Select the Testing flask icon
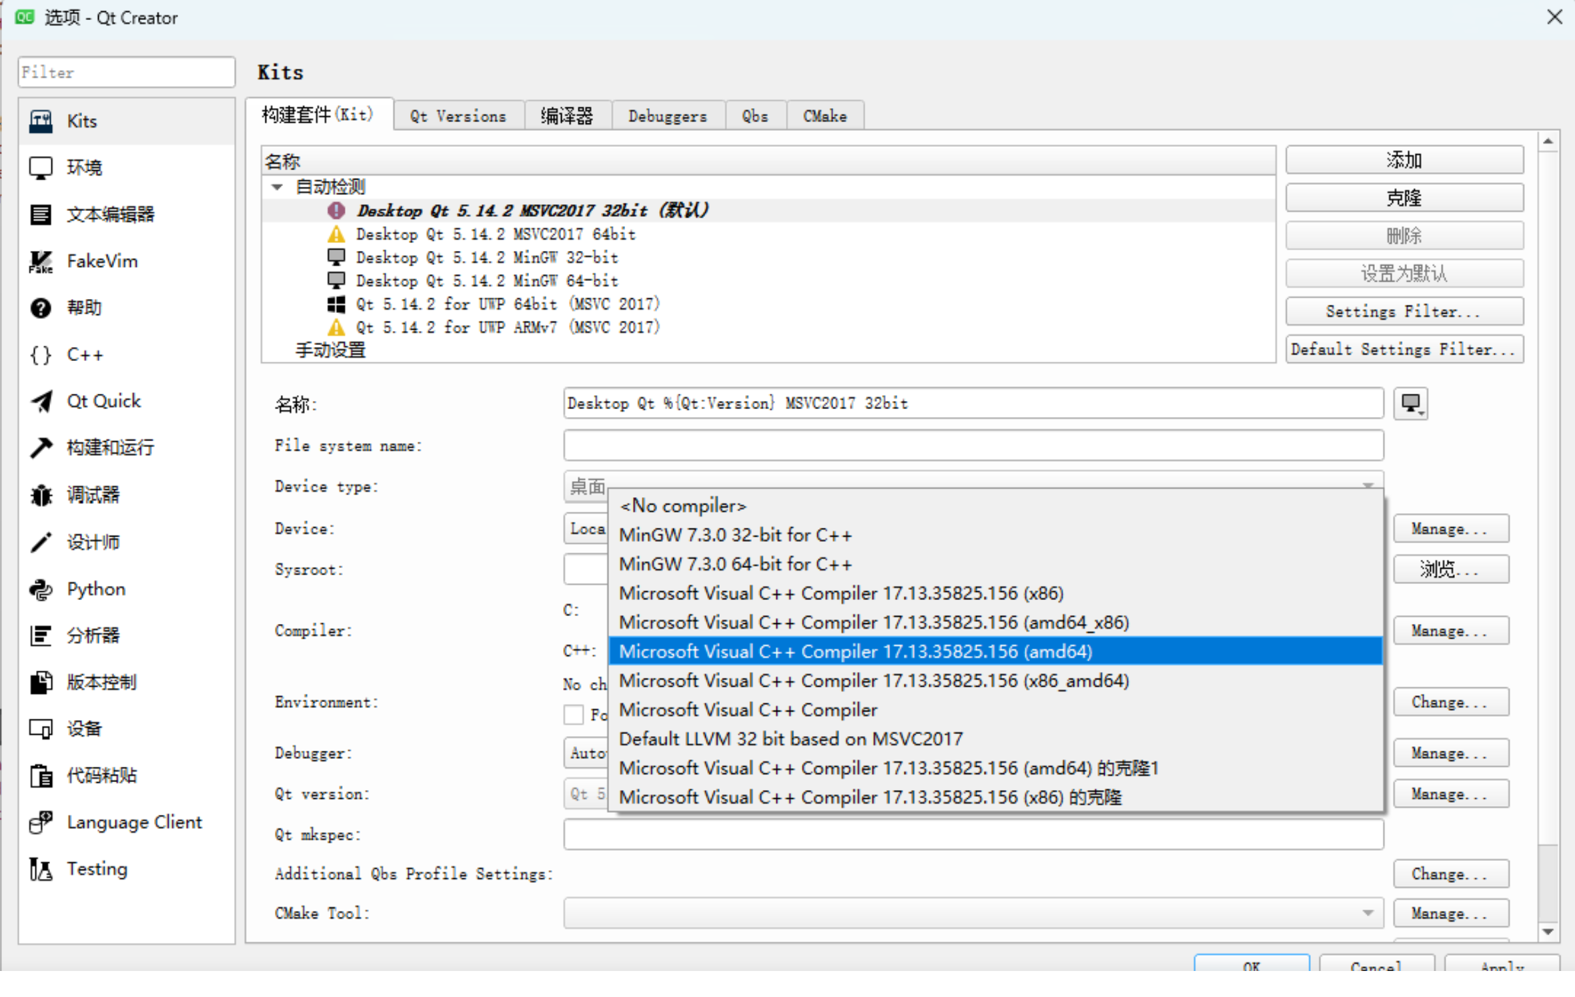The width and height of the screenshot is (1575, 997). (41, 869)
